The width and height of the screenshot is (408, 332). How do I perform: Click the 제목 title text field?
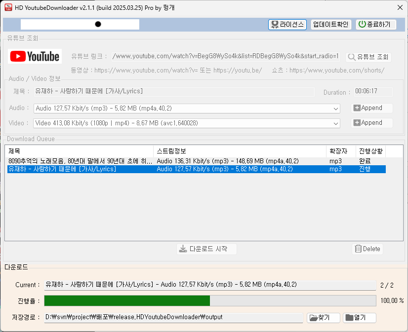tap(174, 91)
